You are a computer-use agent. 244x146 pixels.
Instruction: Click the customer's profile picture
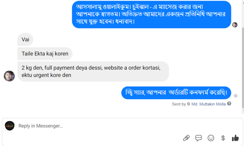[x=9, y=76]
